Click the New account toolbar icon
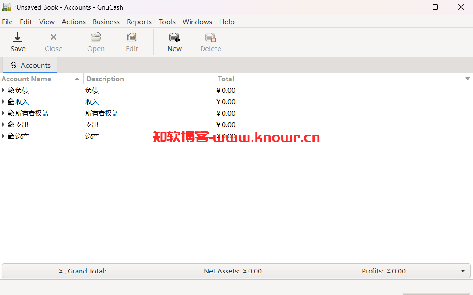Image resolution: width=473 pixels, height=295 pixels. pos(174,37)
